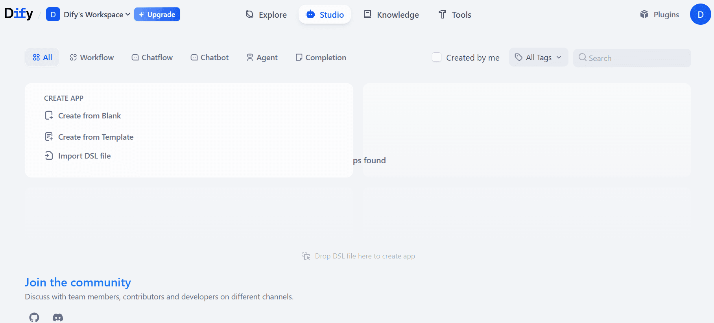
Task: Filter apps by Workflow
Action: [92, 57]
